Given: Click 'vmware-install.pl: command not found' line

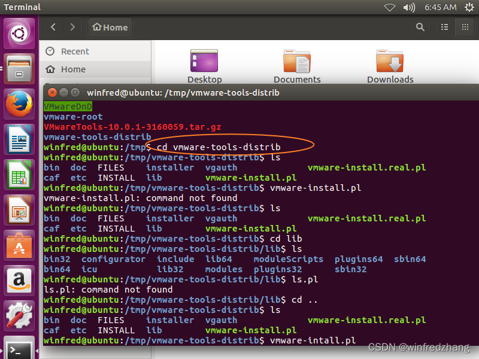Looking at the screenshot, I should click(x=141, y=198).
